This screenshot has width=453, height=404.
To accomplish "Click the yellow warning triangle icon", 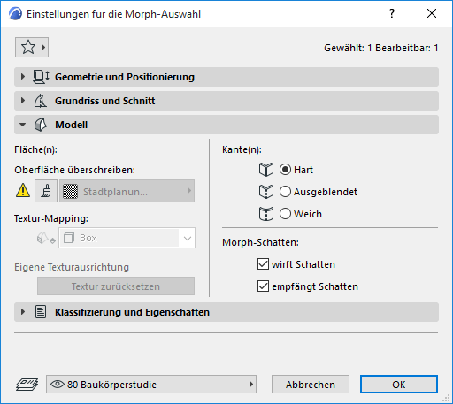I will click(23, 191).
